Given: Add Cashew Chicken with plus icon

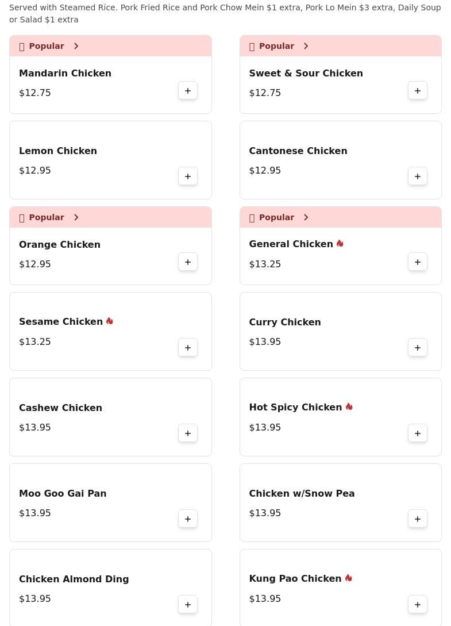Looking at the screenshot, I should [x=188, y=433].
